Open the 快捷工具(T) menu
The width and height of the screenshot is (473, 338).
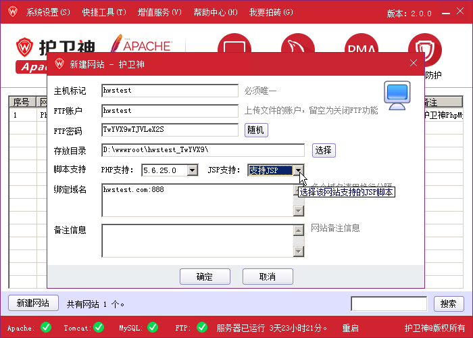(x=104, y=12)
